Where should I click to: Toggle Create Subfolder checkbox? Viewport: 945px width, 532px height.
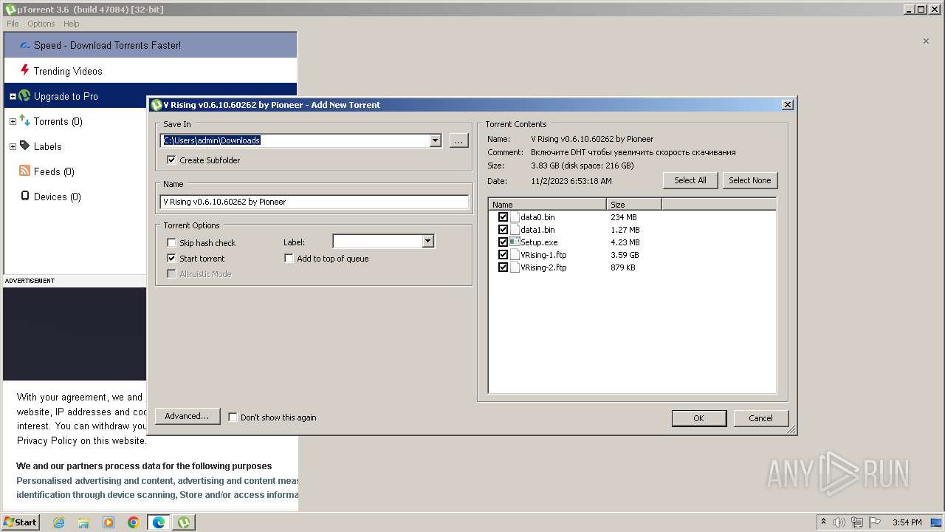171,160
